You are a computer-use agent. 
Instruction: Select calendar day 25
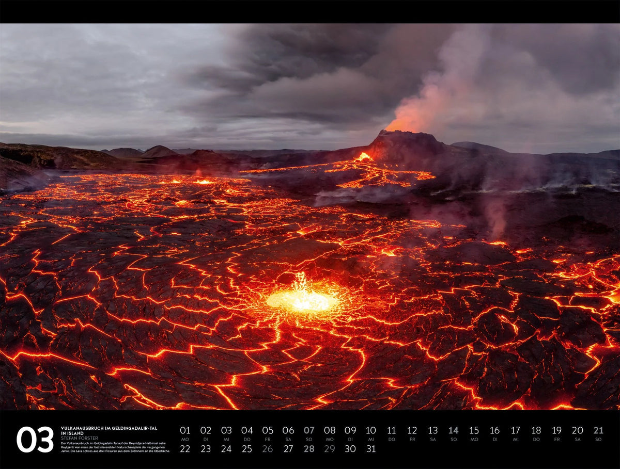(x=247, y=449)
